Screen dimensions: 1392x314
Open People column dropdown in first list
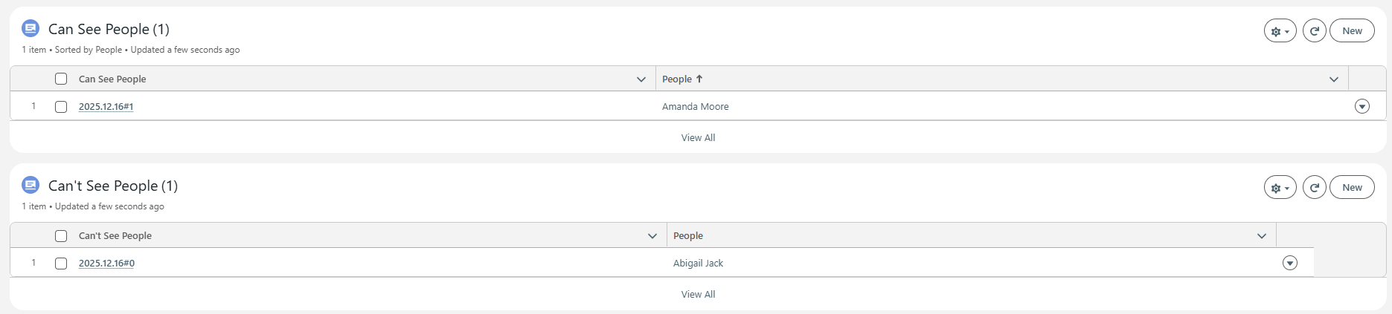pos(1334,79)
